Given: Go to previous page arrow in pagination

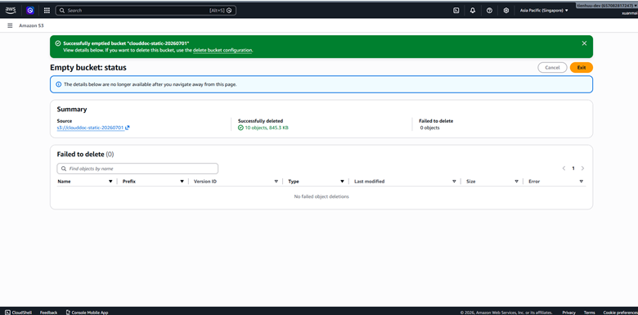Looking at the screenshot, I should point(564,168).
